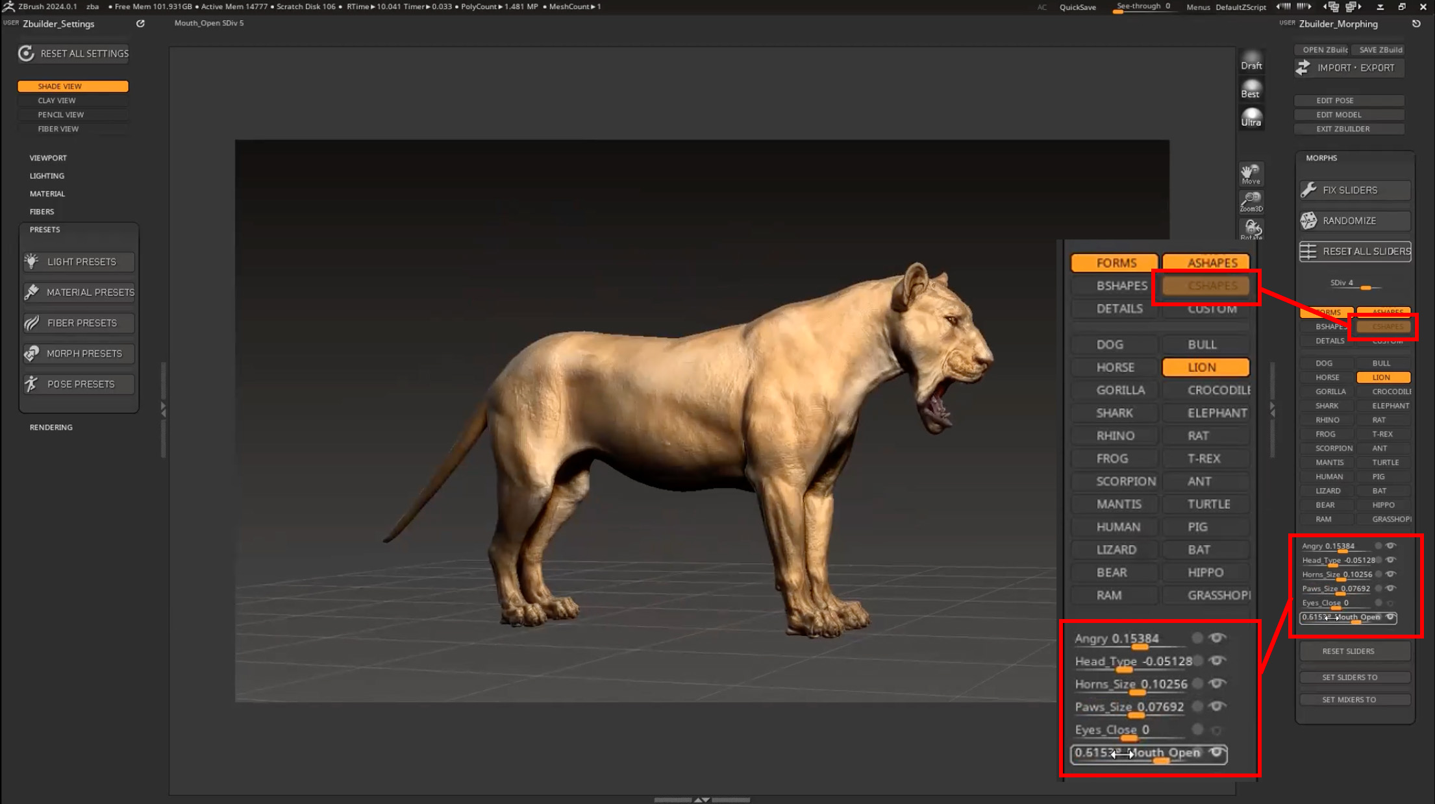Expand the Viewport settings section
Screen dimensions: 1435x804
click(x=48, y=158)
